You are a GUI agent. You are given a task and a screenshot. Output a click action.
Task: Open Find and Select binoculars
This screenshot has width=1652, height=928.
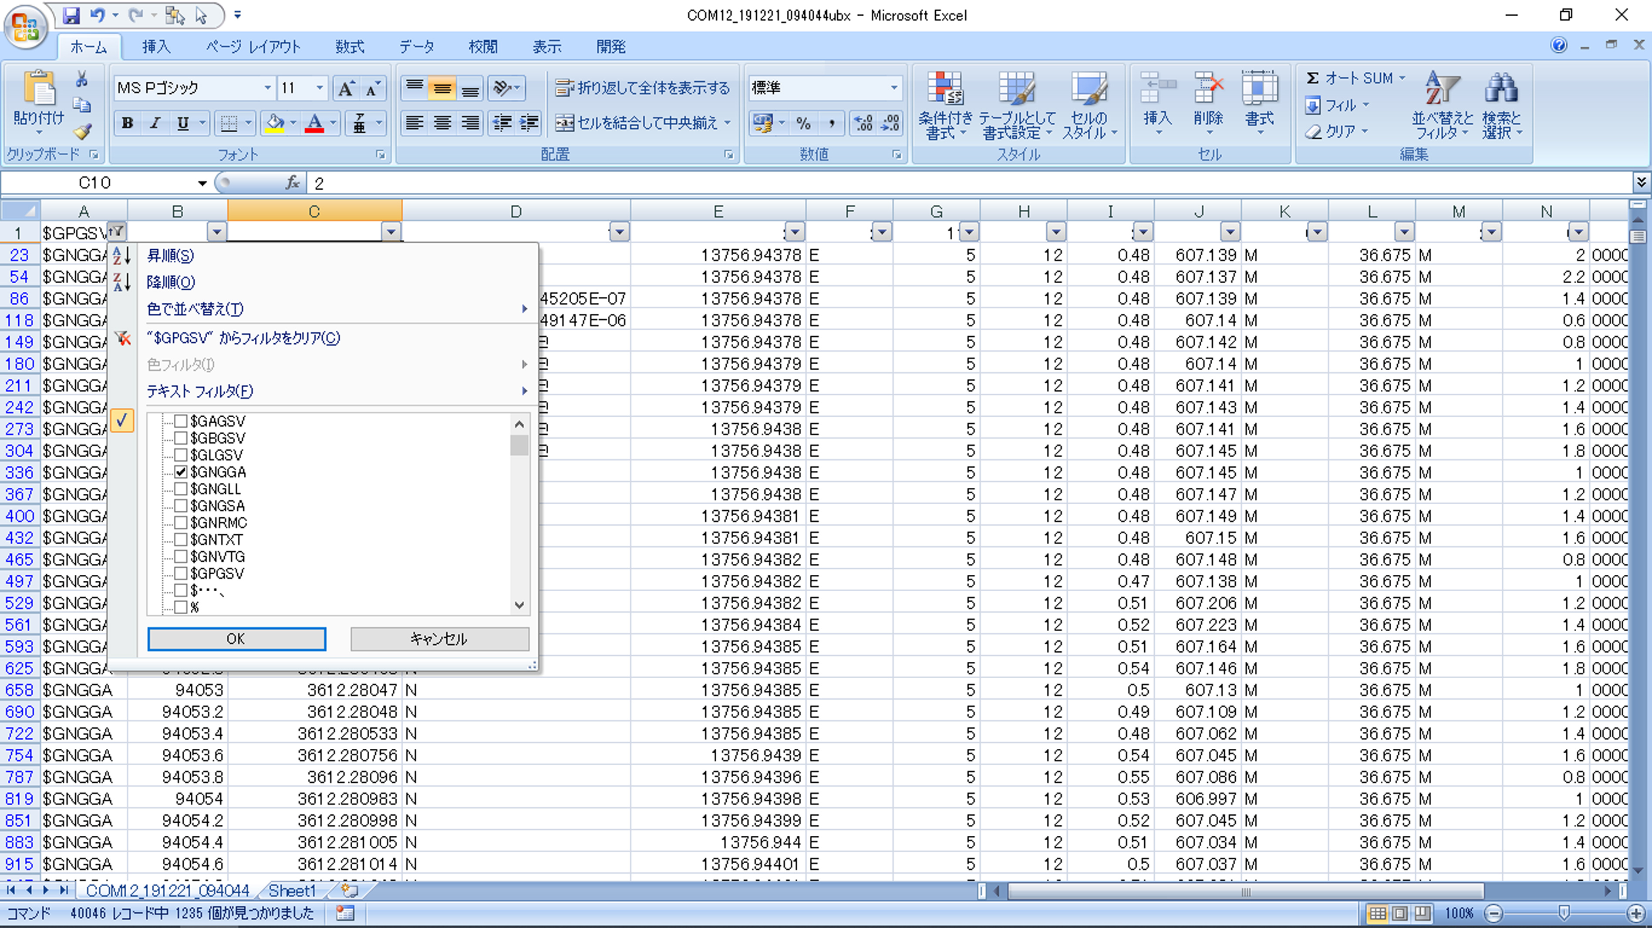point(1501,105)
